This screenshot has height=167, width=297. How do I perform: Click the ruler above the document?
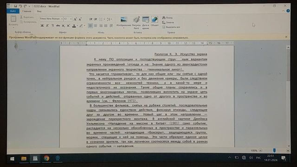pos(147,43)
